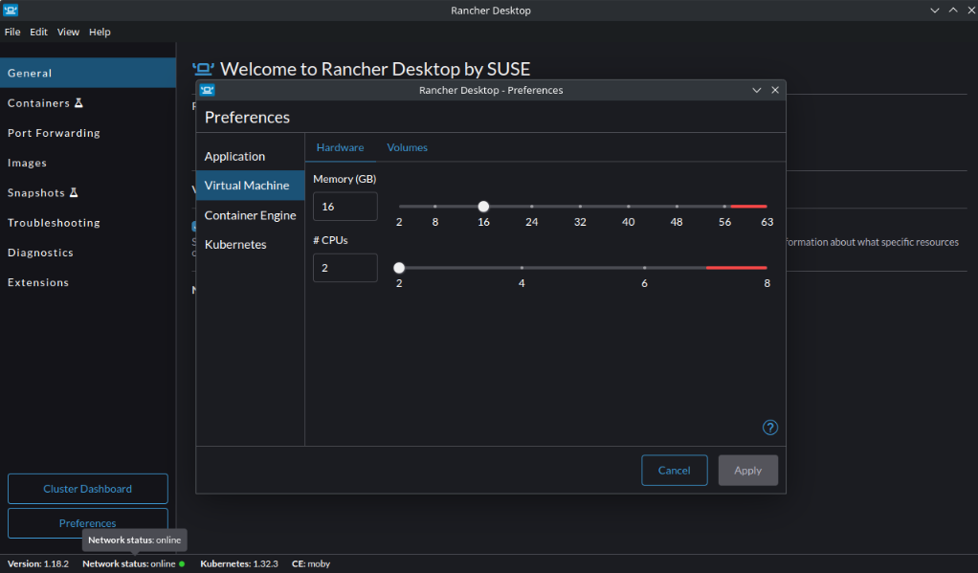978x573 pixels.
Task: Click the experimental flask icon beside Containers
Action: (x=79, y=103)
